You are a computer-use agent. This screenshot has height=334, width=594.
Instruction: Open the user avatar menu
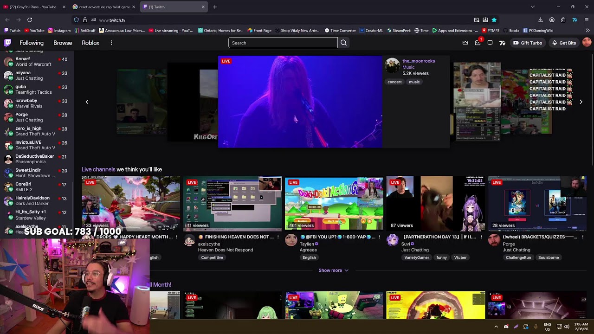point(587,43)
